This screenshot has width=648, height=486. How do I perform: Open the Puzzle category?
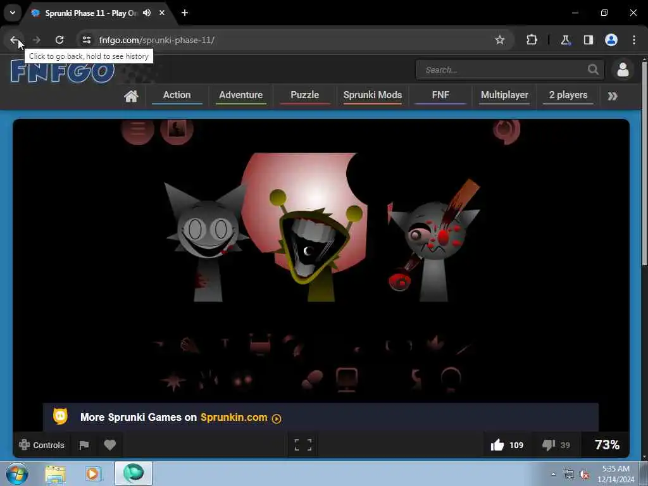304,95
